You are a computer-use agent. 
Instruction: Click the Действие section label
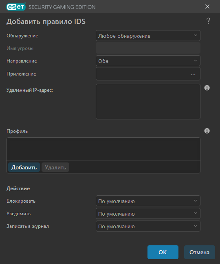click(x=18, y=188)
